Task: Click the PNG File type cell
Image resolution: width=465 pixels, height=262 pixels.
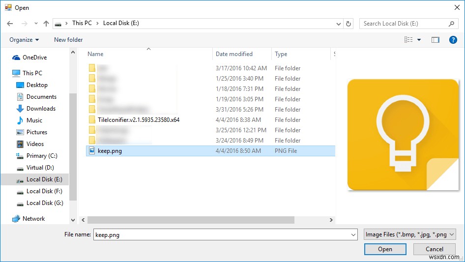Action: point(286,151)
